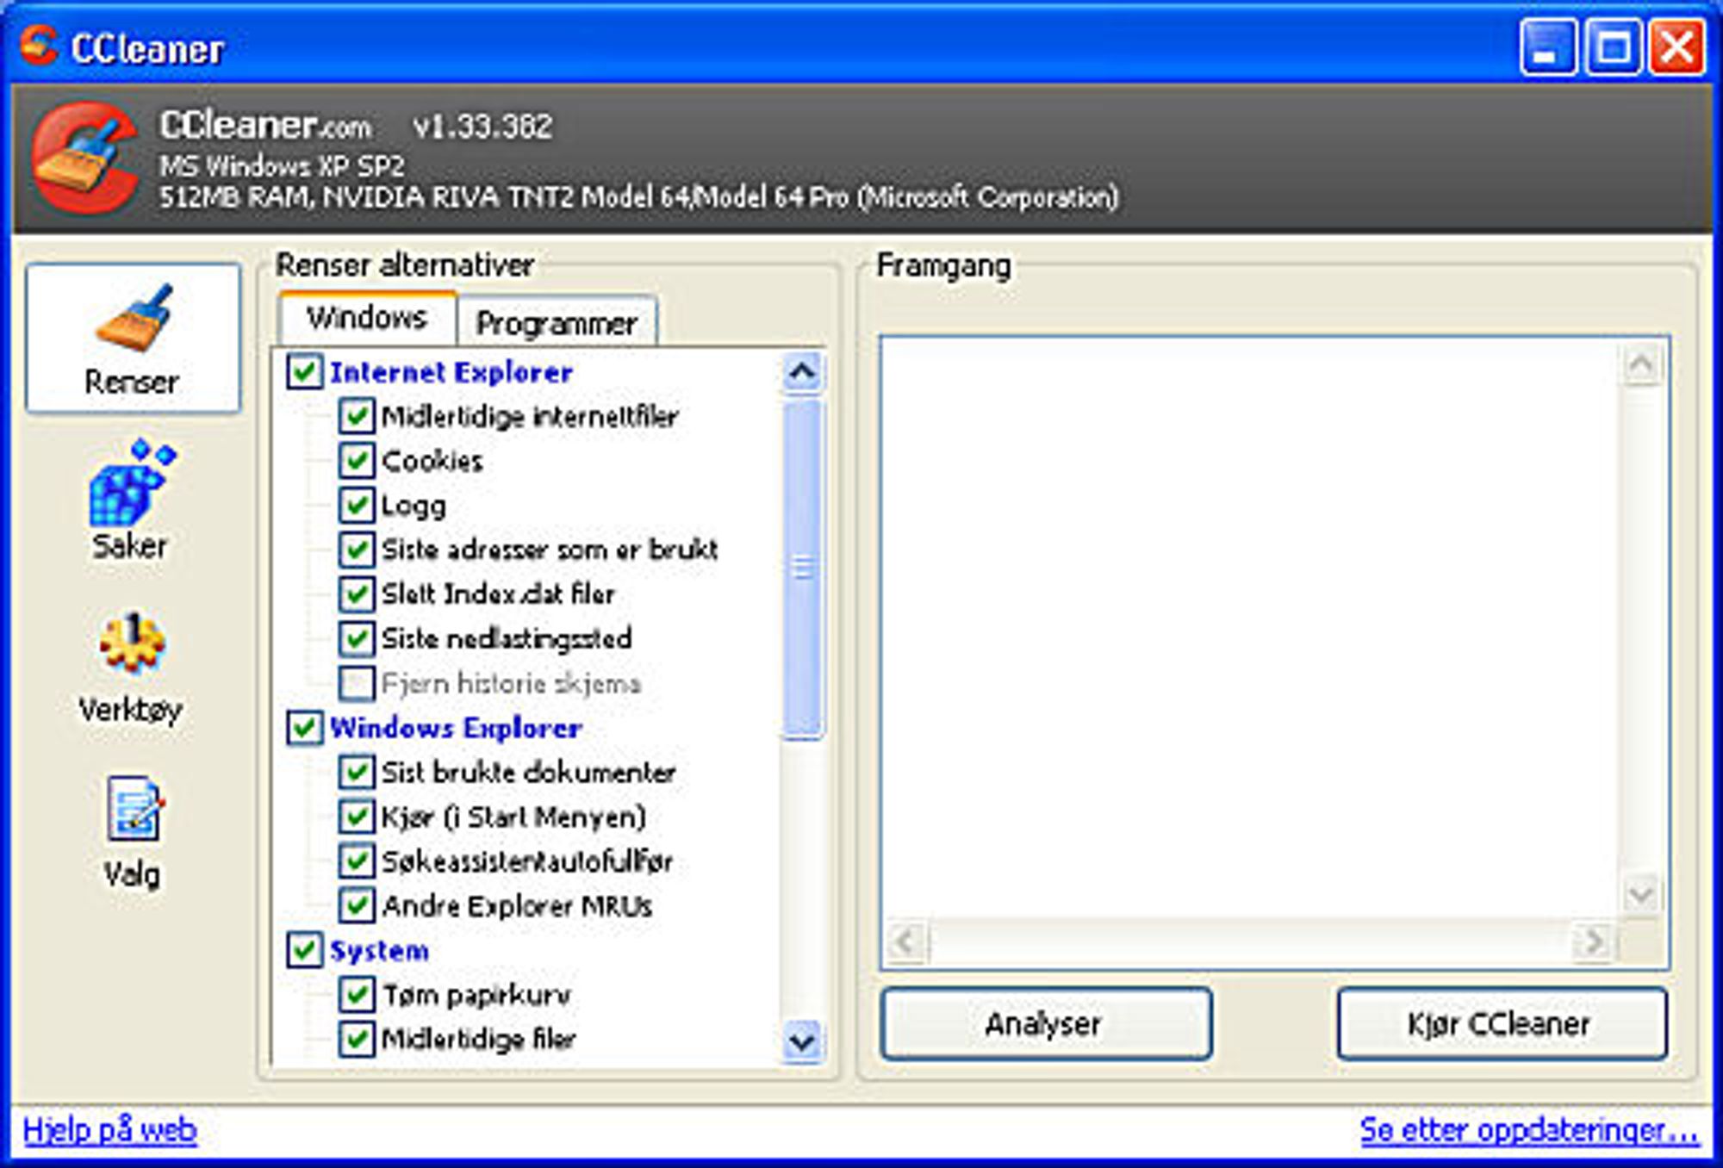1723x1168 pixels.
Task: Click inside the Framgang results area
Action: tap(1251, 629)
